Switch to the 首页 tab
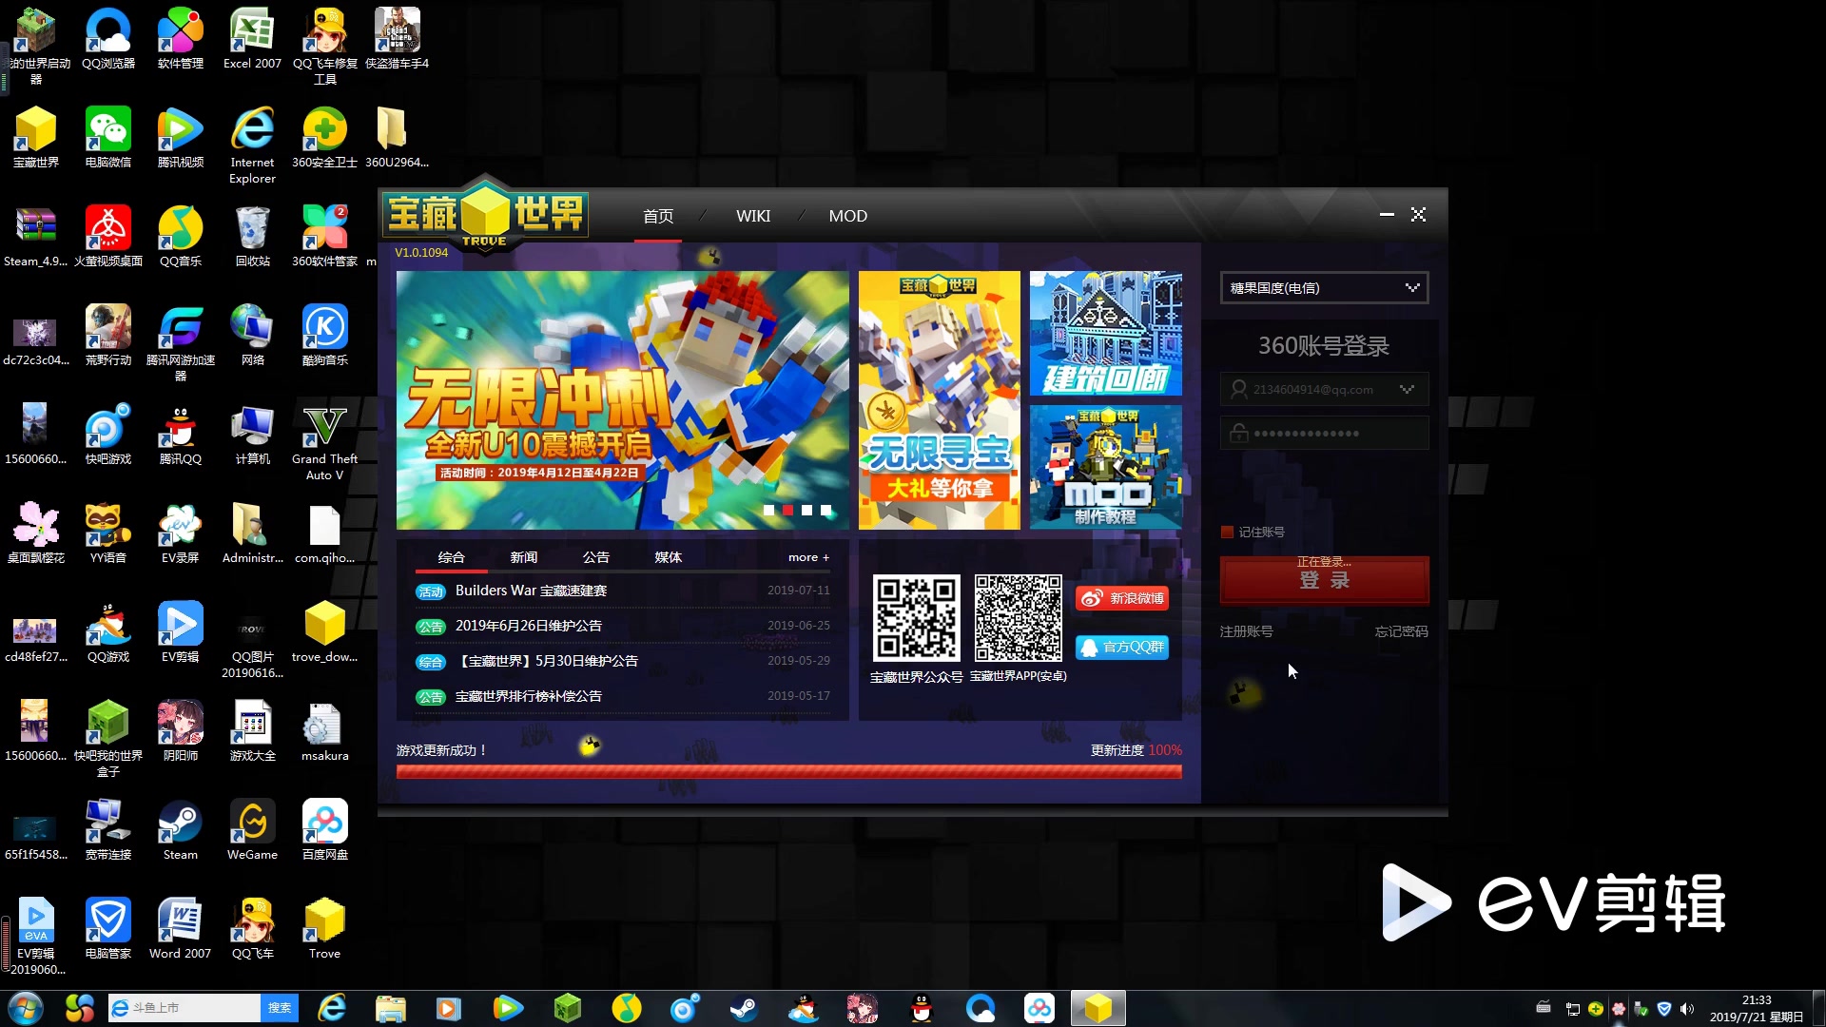The image size is (1826, 1027). tap(658, 217)
